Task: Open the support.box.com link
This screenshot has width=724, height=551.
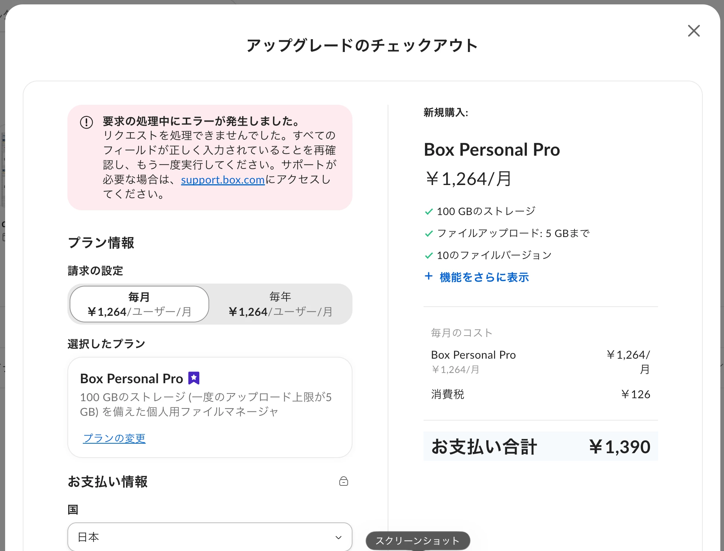Action: 223,180
